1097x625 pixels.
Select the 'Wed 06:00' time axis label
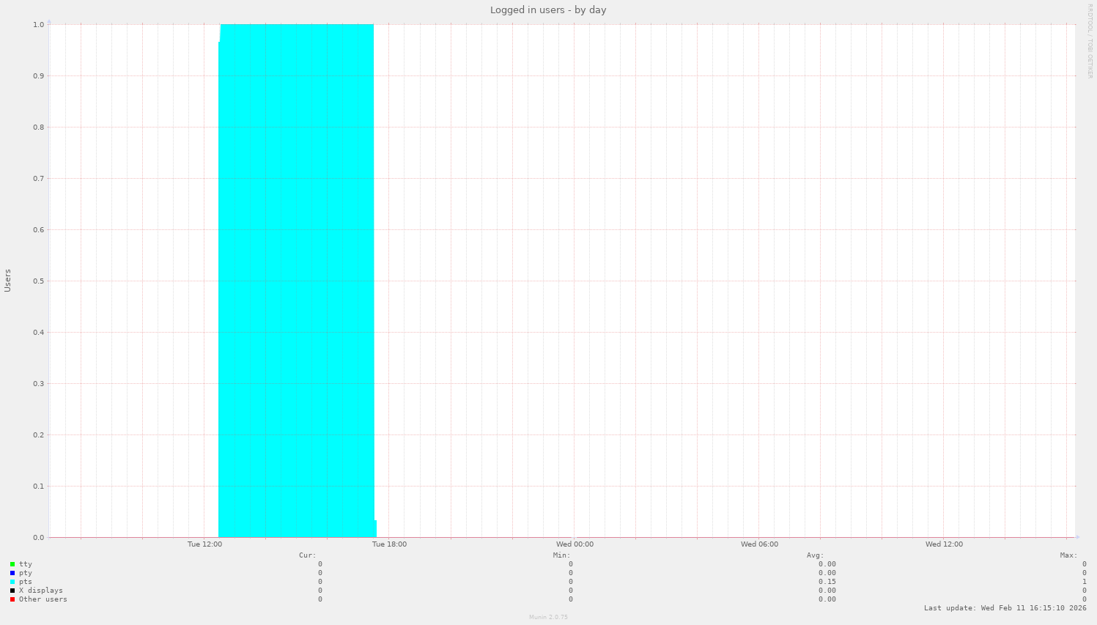tap(759, 544)
